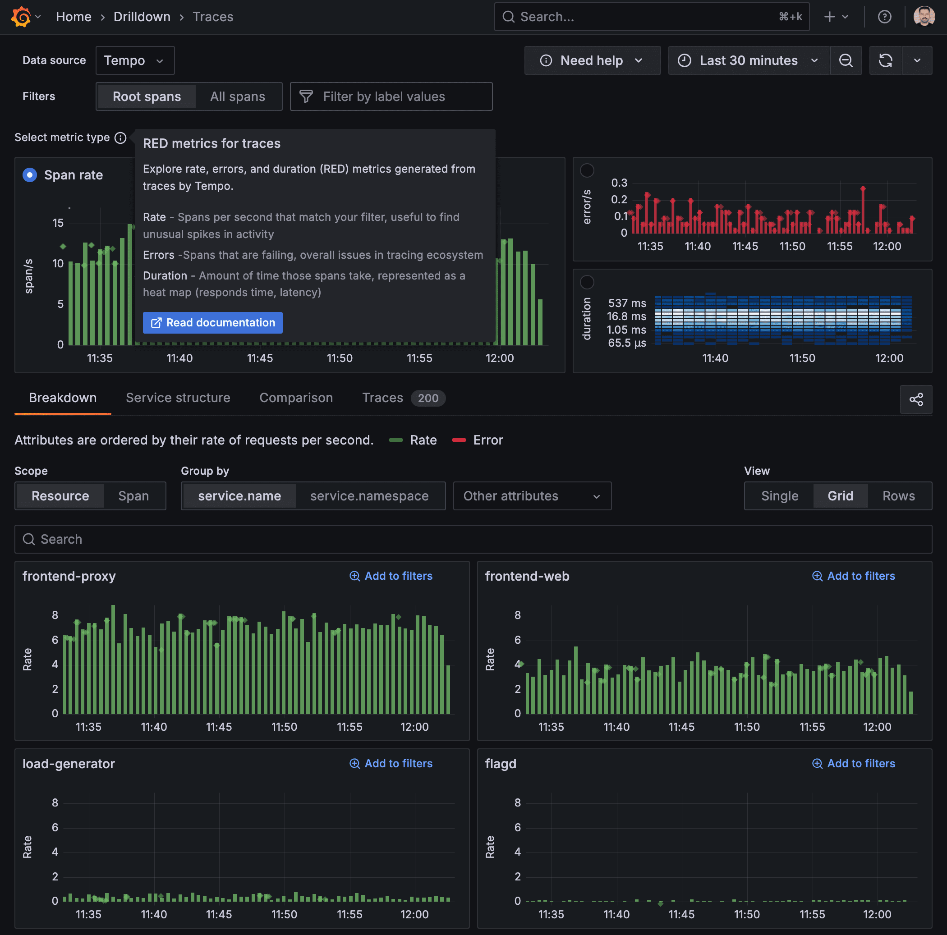Open the Tempo data source dropdown
The width and height of the screenshot is (947, 935).
(x=135, y=60)
